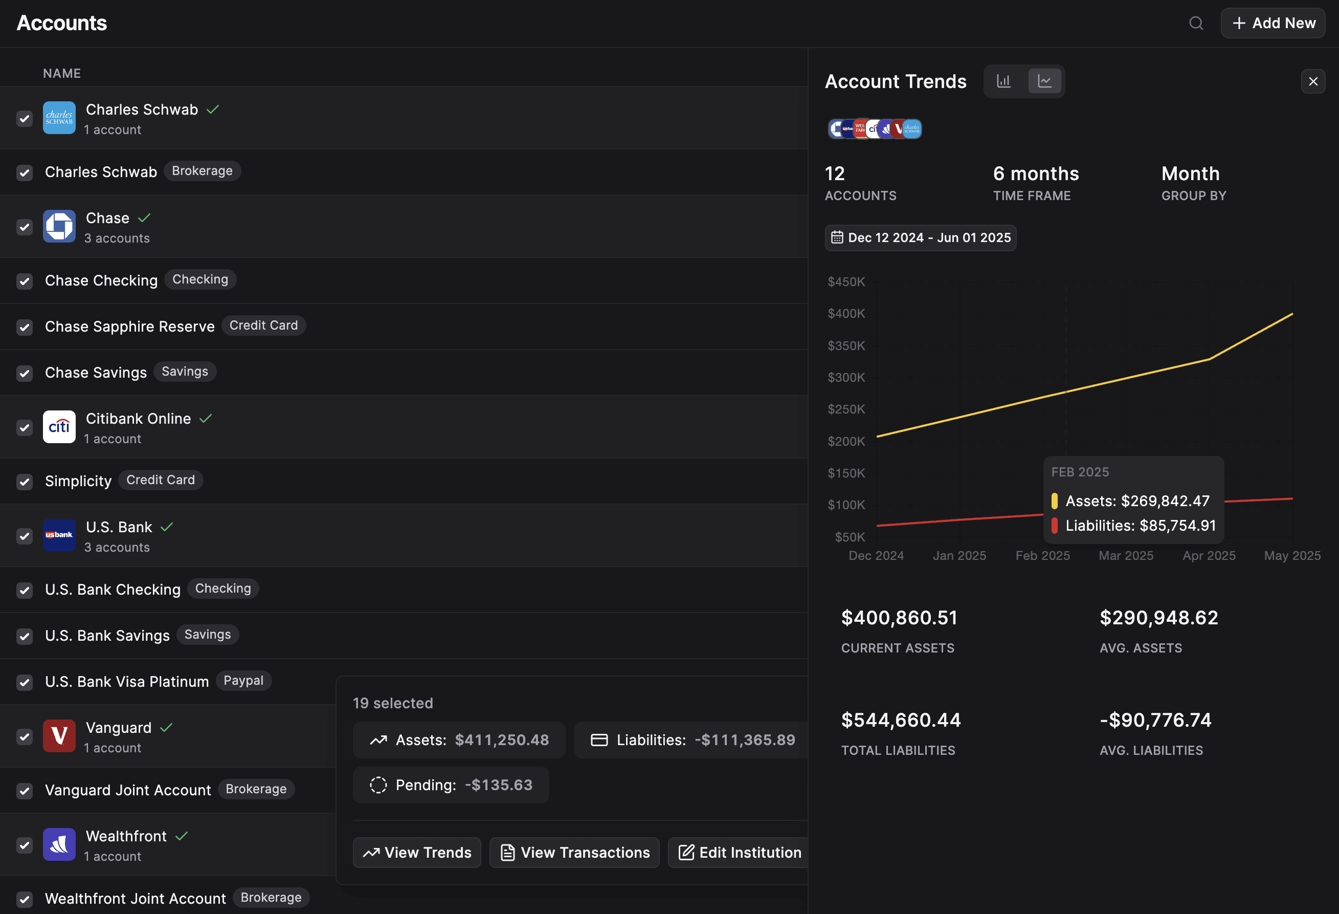Click the green checkmark beside Wealthfront
Viewport: 1339px width, 914px height.
[x=182, y=836]
